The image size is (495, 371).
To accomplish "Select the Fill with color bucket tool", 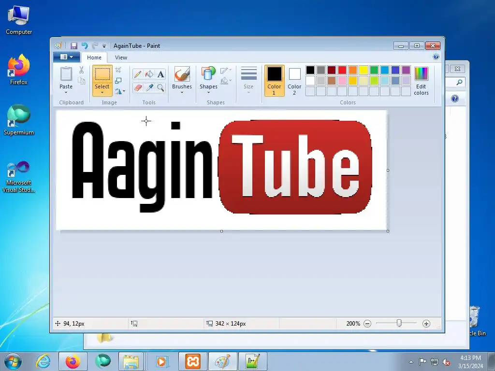I will coord(149,74).
